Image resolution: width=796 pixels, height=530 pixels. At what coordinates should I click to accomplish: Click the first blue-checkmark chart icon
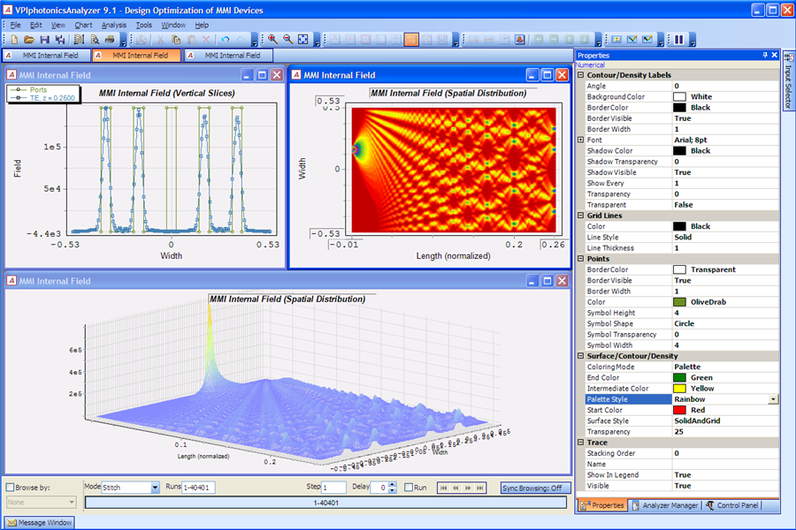[x=632, y=40]
